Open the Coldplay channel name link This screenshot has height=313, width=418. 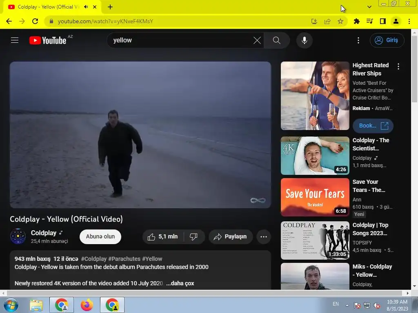coord(43,233)
